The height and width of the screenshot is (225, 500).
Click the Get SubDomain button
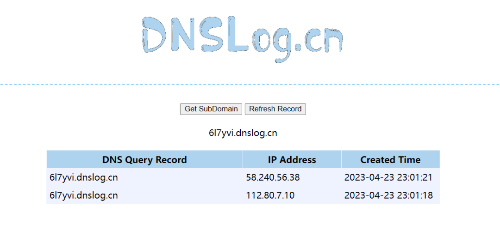[211, 109]
